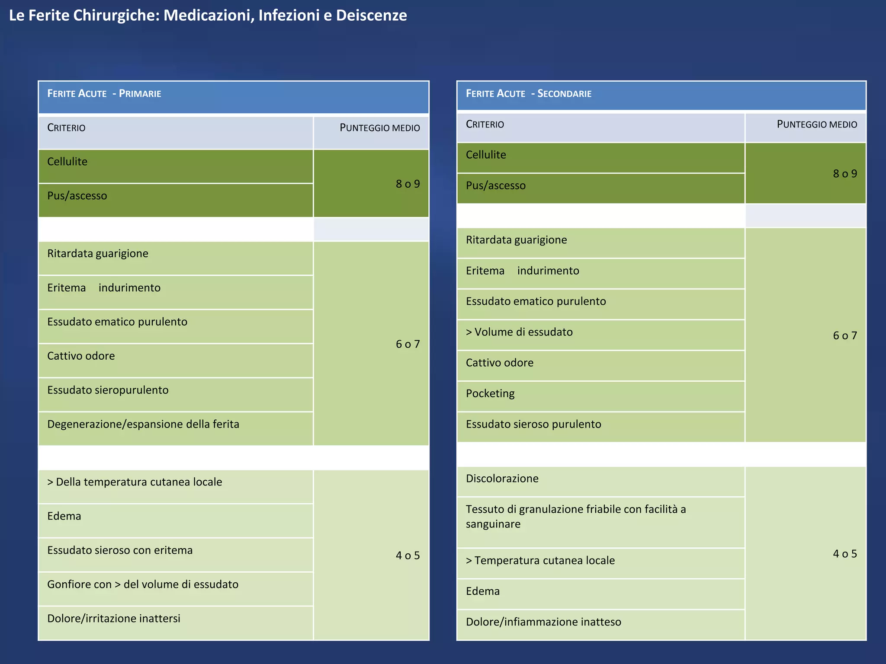Screen dimensions: 886x664
Task: Select 'Tessuto di granulazione friabile' row
Action: click(601, 523)
